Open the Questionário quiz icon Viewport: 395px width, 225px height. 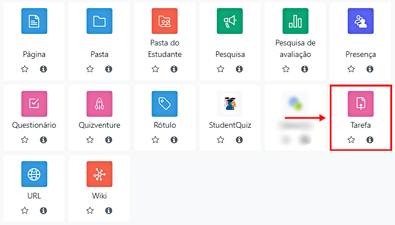34,104
